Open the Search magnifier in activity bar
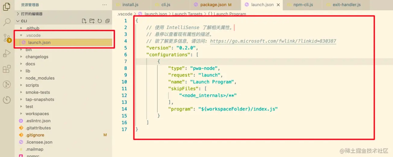Screen dimensions: 393x157 pyautogui.click(x=7, y=22)
